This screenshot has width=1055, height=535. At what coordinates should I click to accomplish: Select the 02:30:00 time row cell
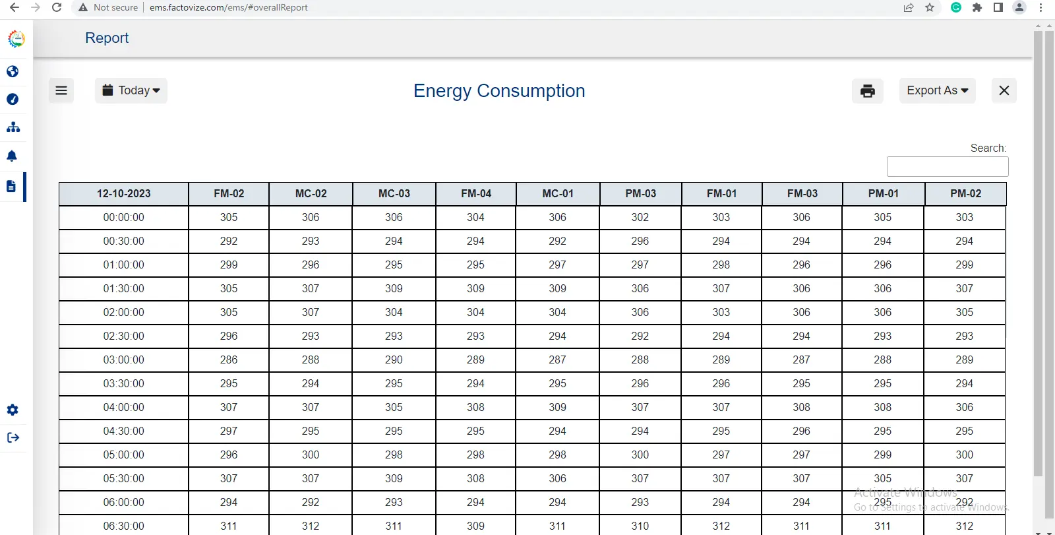124,336
